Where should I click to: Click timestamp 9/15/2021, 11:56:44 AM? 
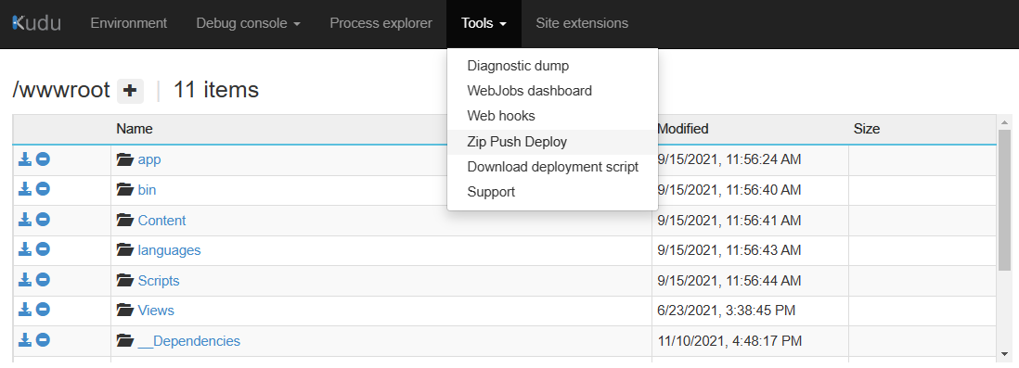[x=729, y=280]
